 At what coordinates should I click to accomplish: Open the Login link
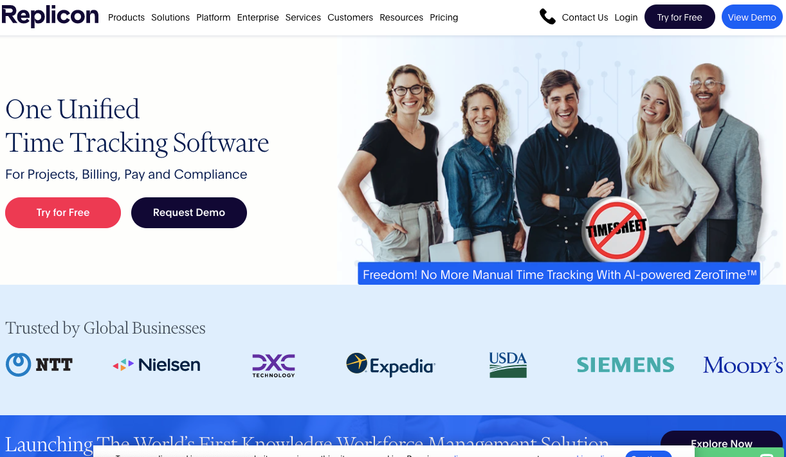[626, 17]
